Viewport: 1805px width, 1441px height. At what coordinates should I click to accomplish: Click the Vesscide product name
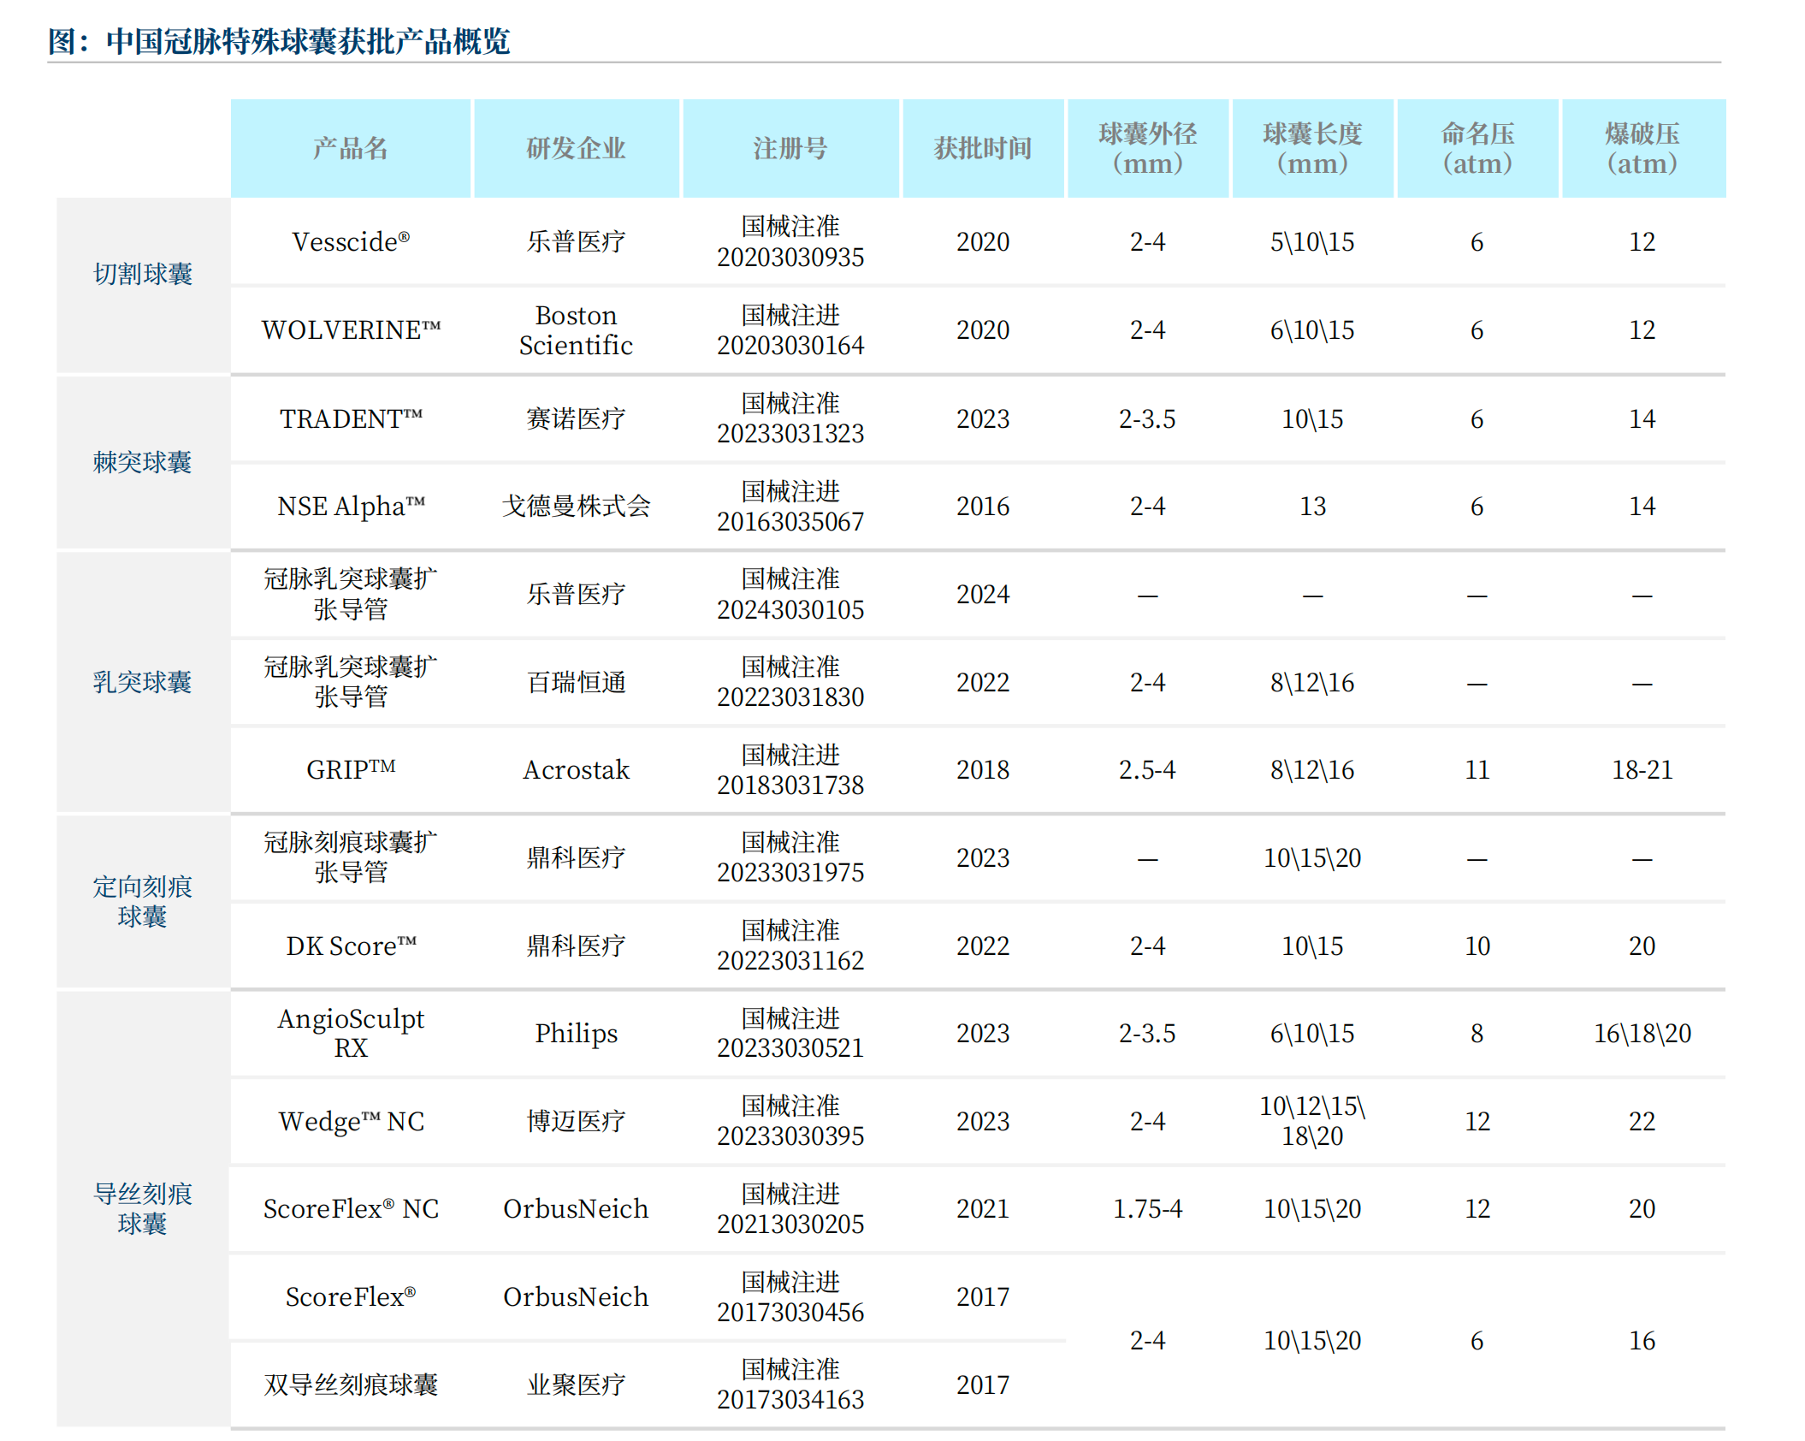350,242
